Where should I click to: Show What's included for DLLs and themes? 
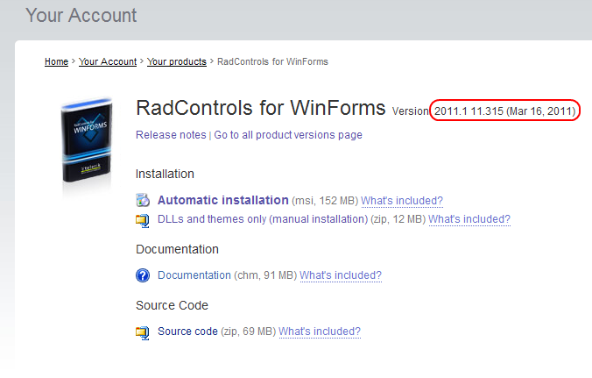(x=469, y=219)
